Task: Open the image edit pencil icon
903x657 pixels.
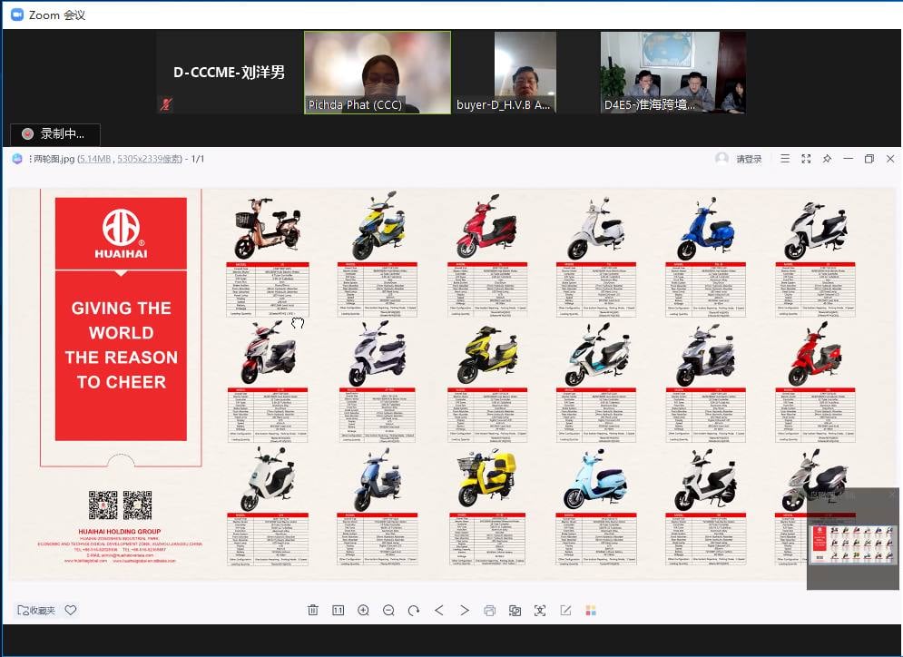Action: 565,611
